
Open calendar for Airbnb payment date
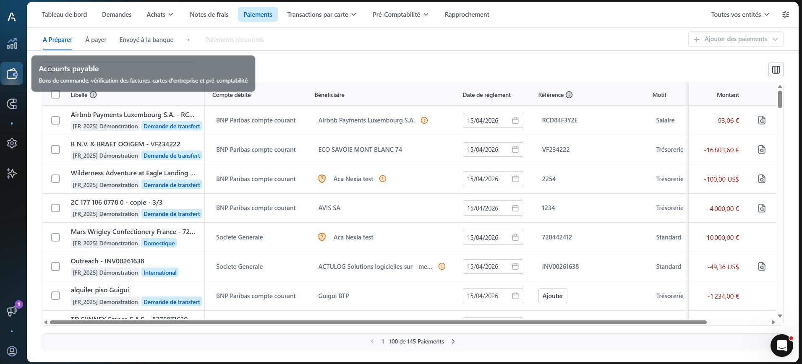click(515, 120)
